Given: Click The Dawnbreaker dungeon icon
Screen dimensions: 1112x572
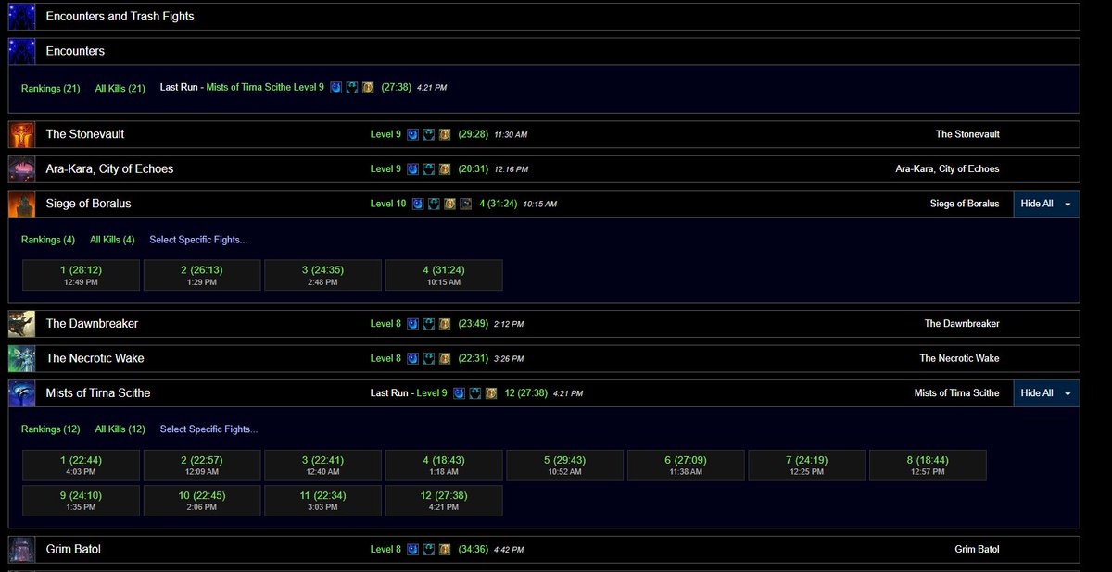Looking at the screenshot, I should coord(22,324).
